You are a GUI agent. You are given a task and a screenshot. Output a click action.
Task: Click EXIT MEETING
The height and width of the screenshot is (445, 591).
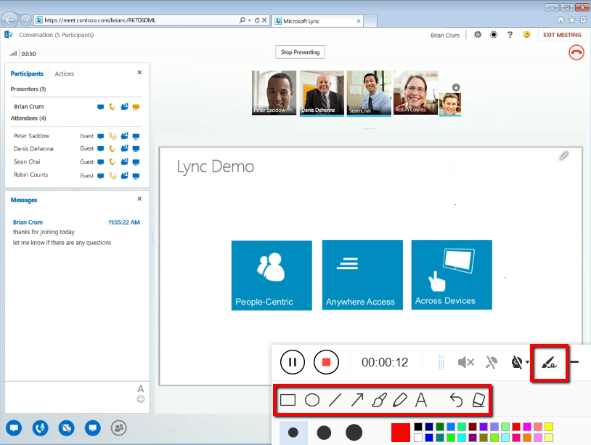coord(561,34)
